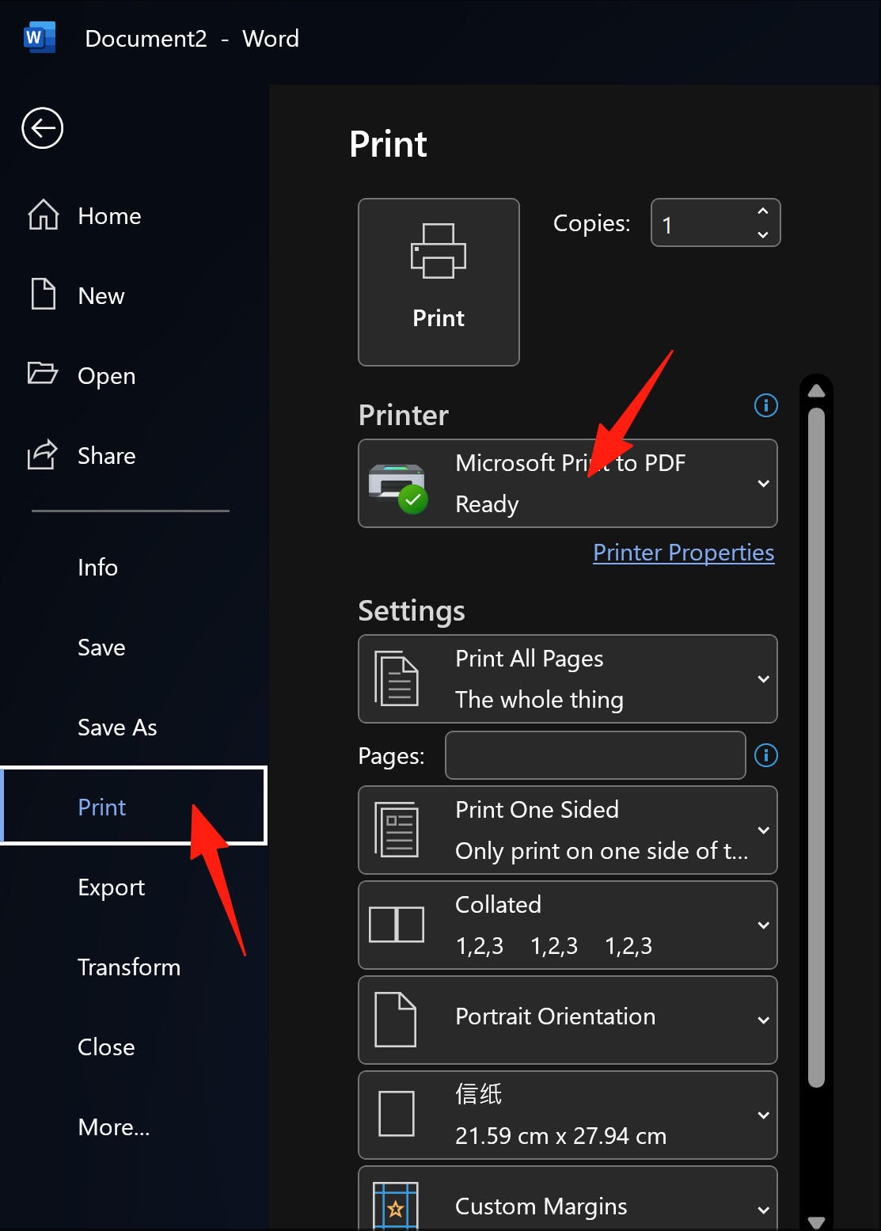Open the More... sidebar item

pyautogui.click(x=113, y=1127)
